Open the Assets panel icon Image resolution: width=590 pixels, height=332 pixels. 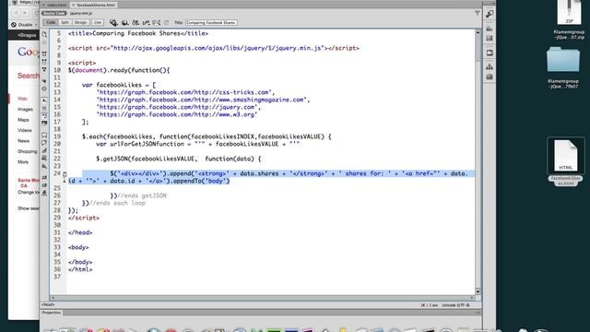[490, 77]
